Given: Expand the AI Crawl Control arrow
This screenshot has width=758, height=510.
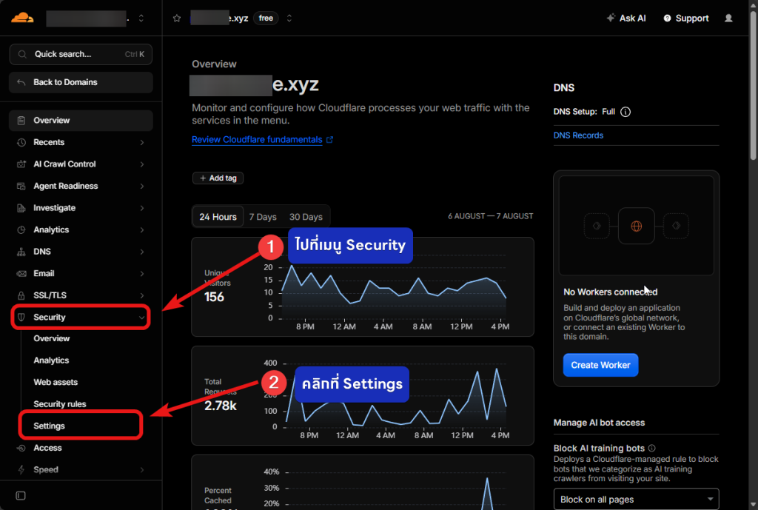Looking at the screenshot, I should click(142, 164).
